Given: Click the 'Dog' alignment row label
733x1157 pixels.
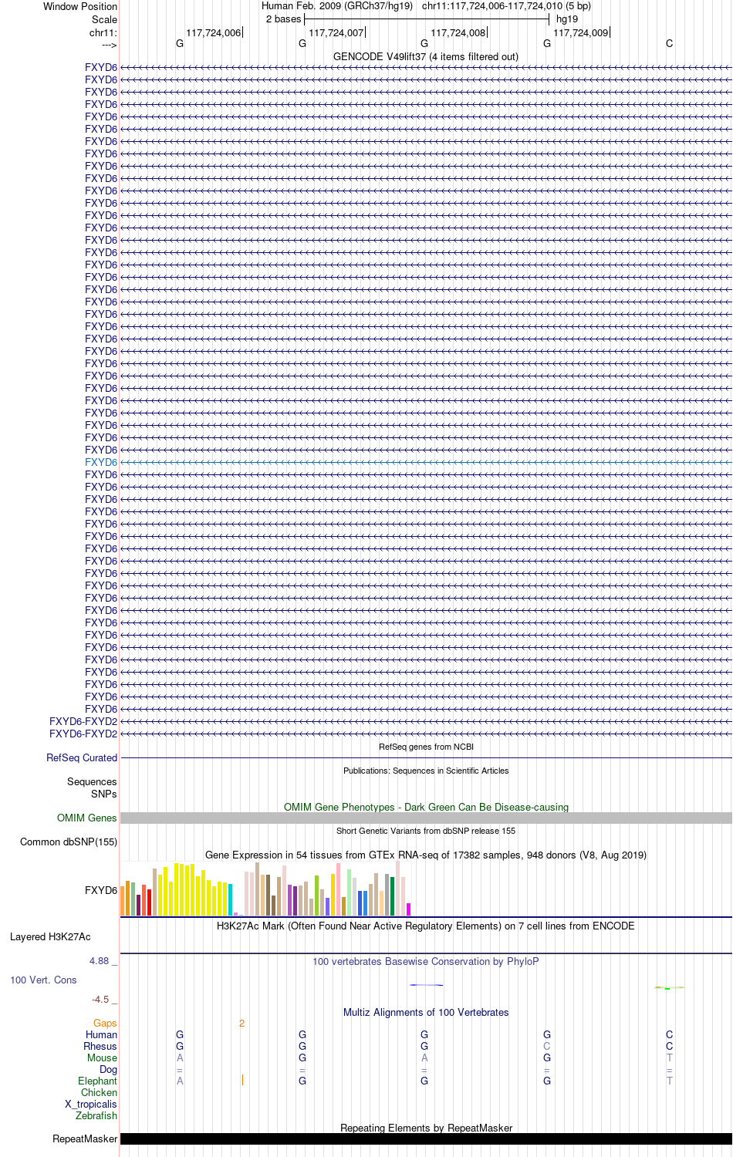Looking at the screenshot, I should tap(109, 1070).
